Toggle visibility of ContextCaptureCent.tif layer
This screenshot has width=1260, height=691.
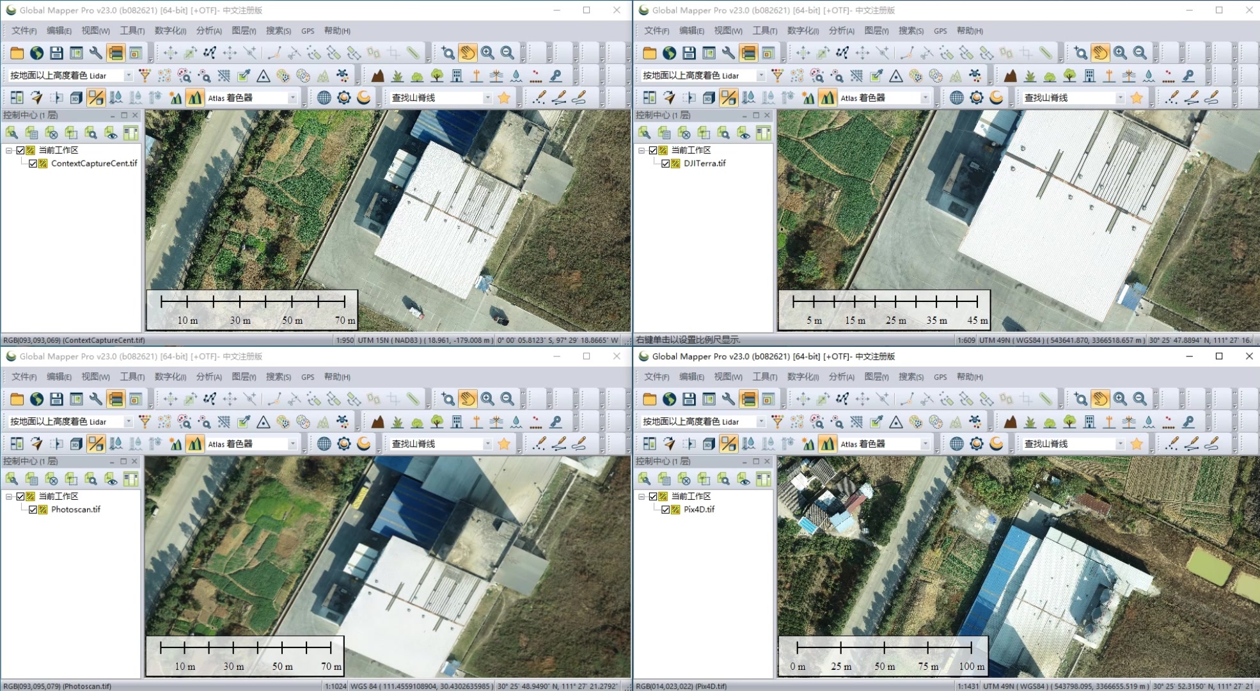coord(30,163)
